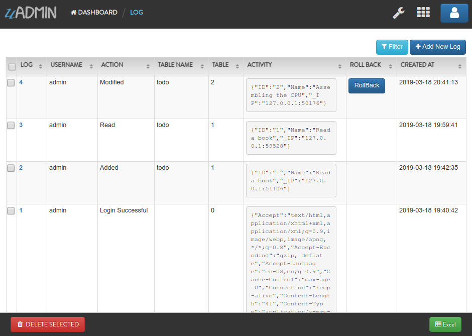The width and height of the screenshot is (472, 336).
Task: Open settings via the wrench icon
Action: pos(399,13)
